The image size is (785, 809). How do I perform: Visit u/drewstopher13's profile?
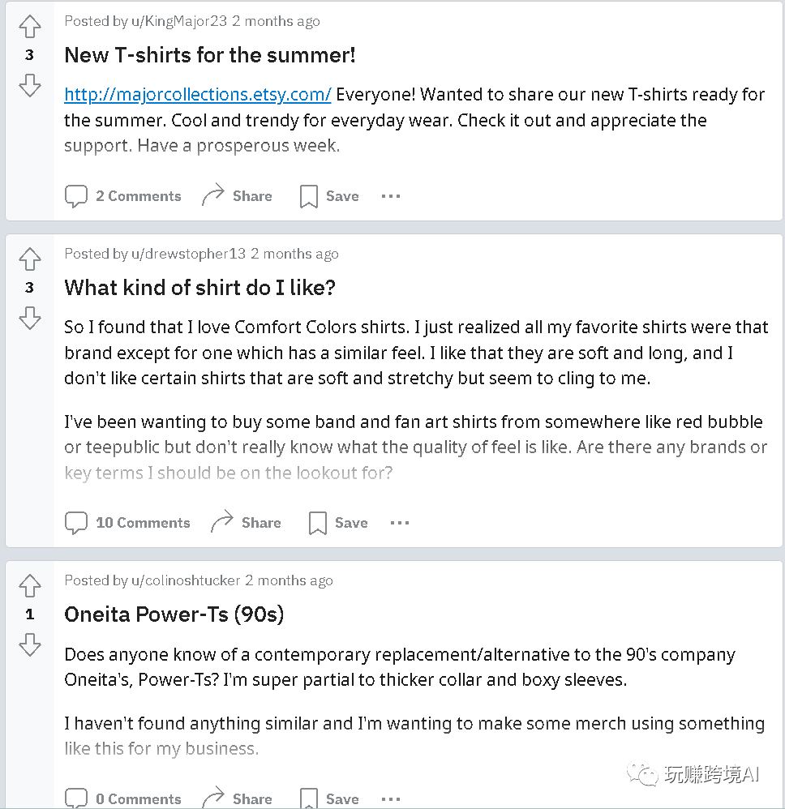click(x=188, y=254)
